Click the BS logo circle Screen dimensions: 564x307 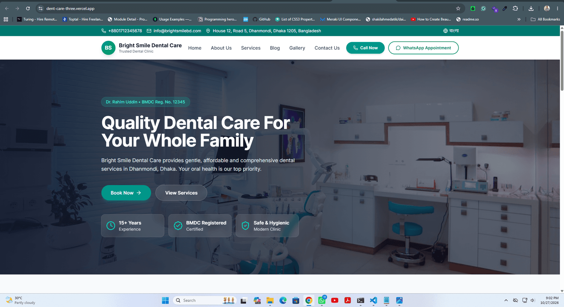(108, 48)
